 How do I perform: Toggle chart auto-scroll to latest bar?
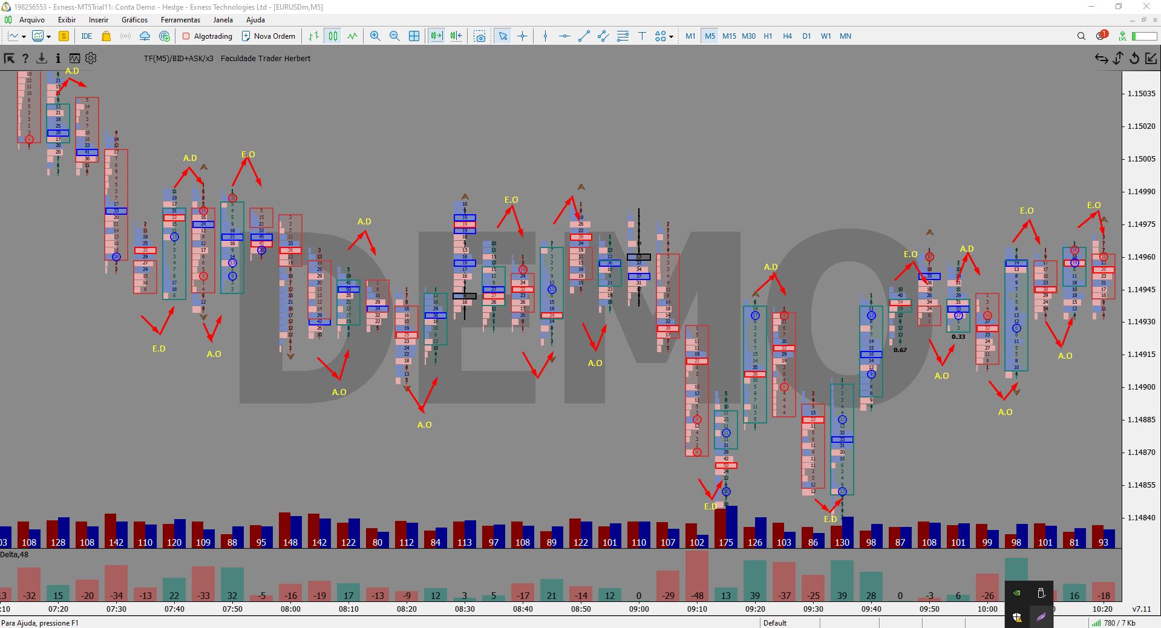pos(436,36)
